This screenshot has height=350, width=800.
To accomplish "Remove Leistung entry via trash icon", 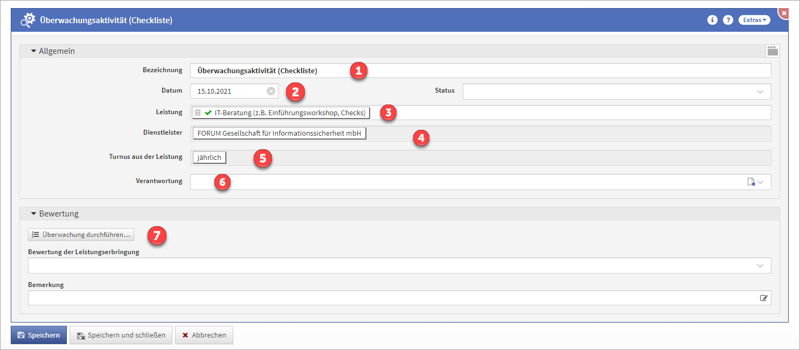I will [198, 113].
